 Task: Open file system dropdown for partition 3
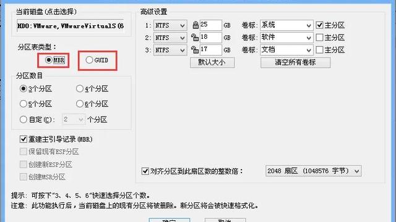(x=170, y=50)
